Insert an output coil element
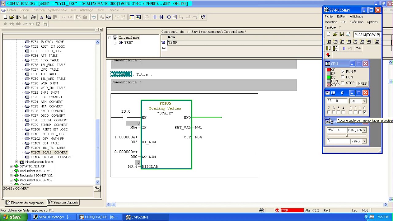 click(168, 17)
